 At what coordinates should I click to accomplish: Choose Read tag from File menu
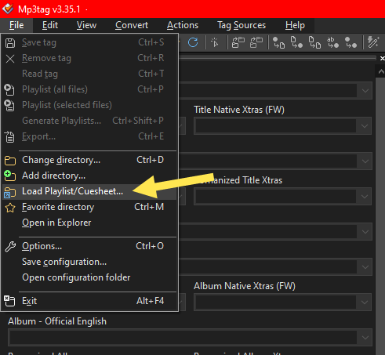click(89, 74)
